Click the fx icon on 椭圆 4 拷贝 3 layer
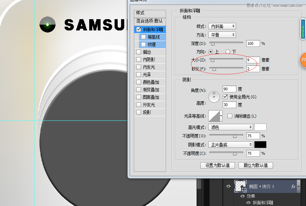This screenshot has width=306, height=206. [293, 186]
